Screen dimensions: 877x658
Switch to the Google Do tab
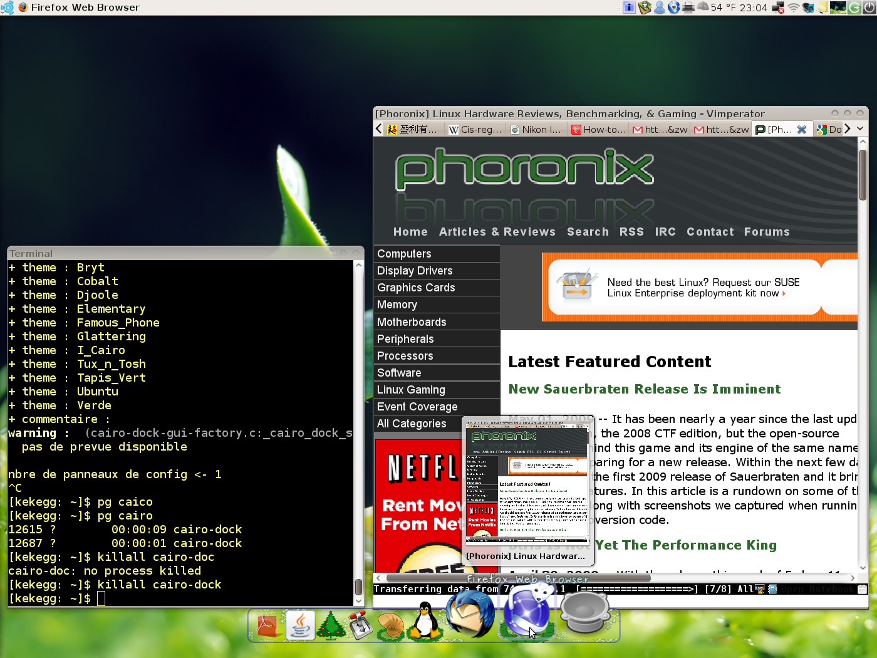coord(829,129)
